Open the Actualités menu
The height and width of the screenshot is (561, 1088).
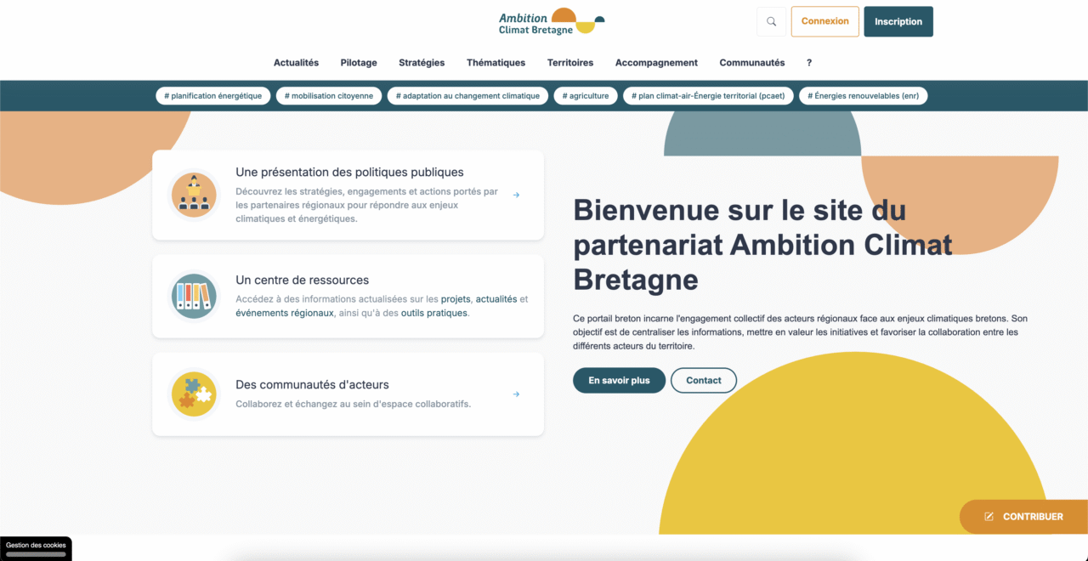(x=296, y=63)
